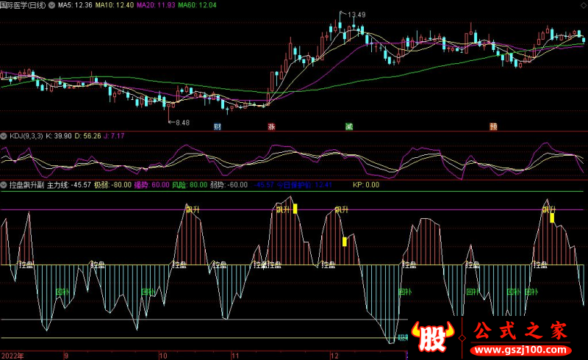Image resolution: width=588 pixels, height=360 pixels.
Task: Click the KDJ(9,3,3) indicator name
Action: 26,136
